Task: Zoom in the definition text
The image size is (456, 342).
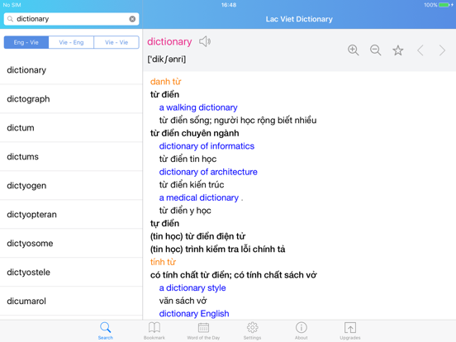Action: pos(354,50)
